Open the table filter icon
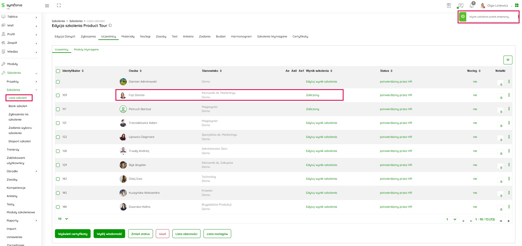 coord(508,60)
